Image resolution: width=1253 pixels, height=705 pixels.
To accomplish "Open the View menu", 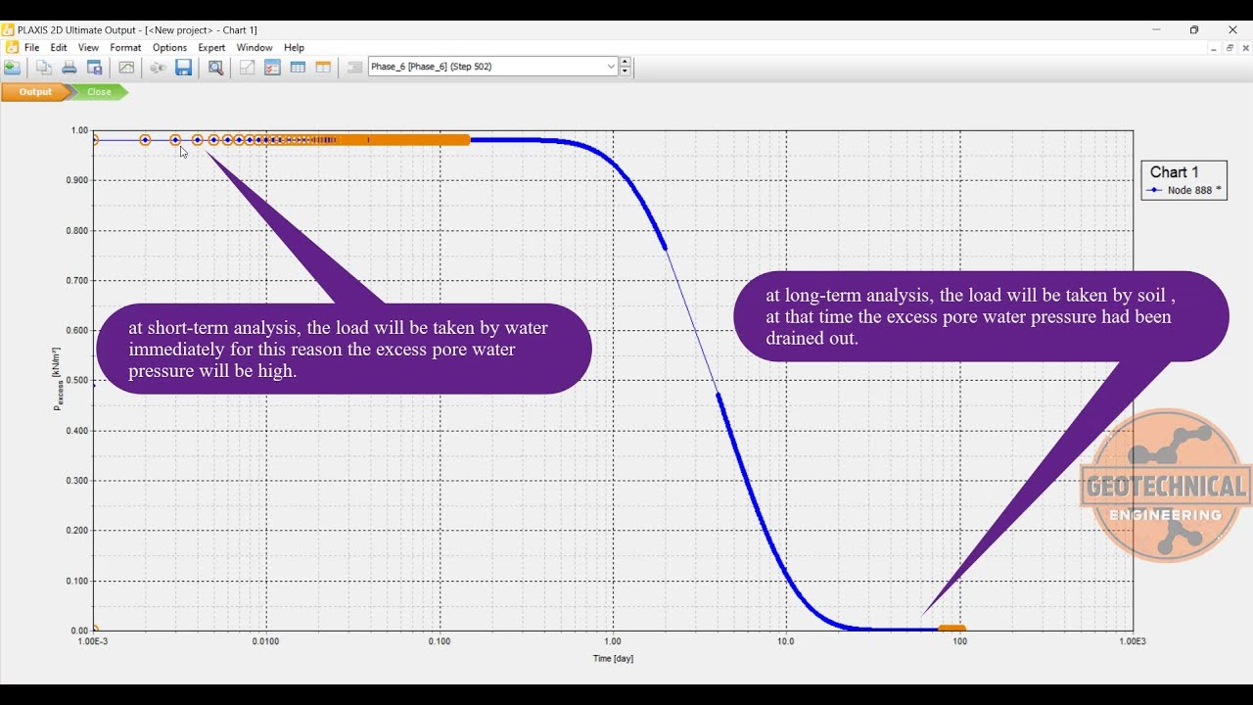I will point(88,47).
